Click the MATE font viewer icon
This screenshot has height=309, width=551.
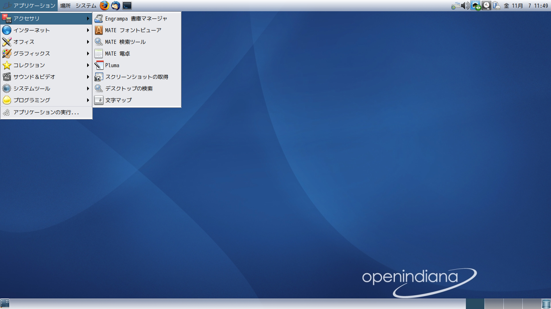pos(99,30)
